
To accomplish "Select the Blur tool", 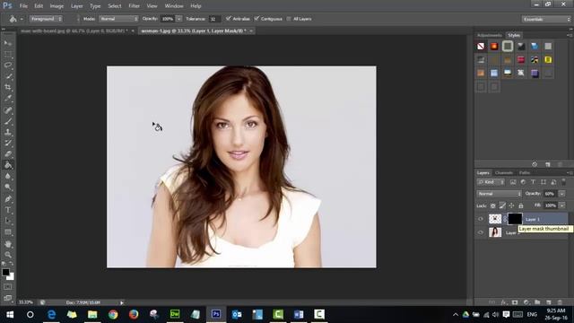I will [x=8, y=176].
